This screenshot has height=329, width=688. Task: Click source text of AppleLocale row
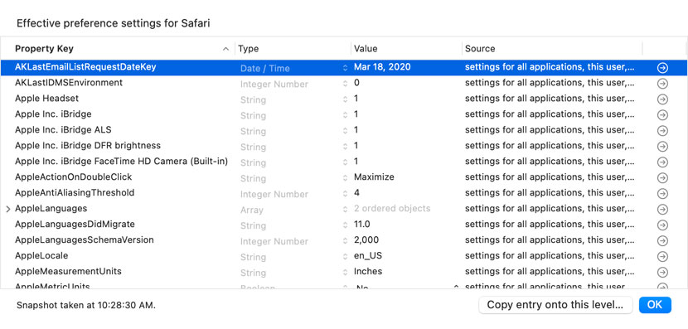(550, 256)
